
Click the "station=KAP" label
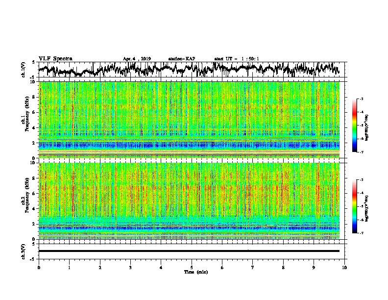pyautogui.click(x=182, y=59)
